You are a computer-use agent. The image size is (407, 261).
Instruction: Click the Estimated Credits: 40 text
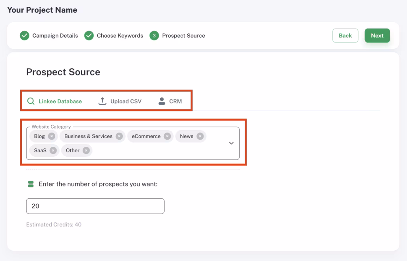click(x=54, y=225)
